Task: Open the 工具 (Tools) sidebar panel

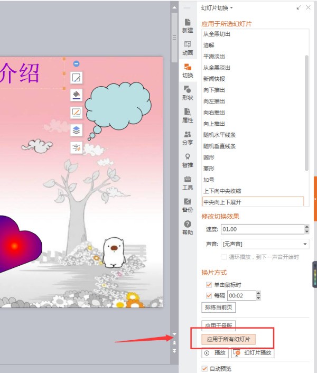Action: pyautogui.click(x=188, y=183)
